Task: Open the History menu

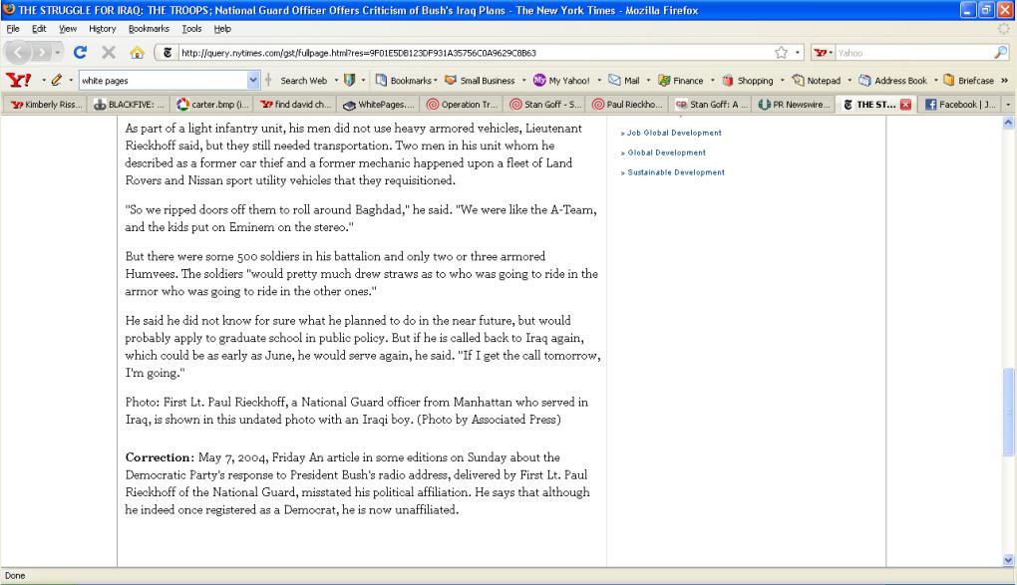Action: pyautogui.click(x=103, y=29)
